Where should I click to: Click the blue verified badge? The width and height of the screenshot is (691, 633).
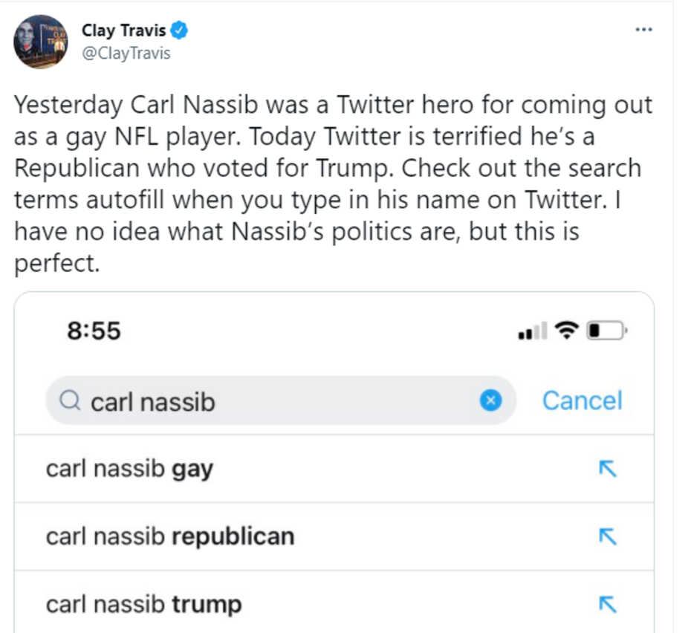tap(179, 31)
